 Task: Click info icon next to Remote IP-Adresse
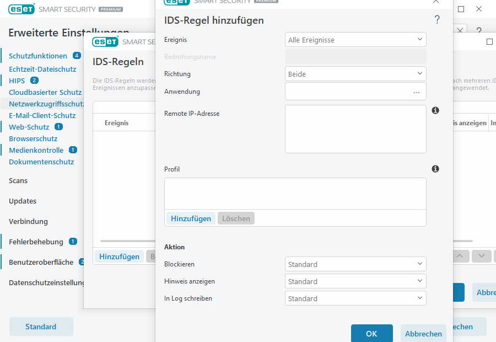(x=435, y=110)
